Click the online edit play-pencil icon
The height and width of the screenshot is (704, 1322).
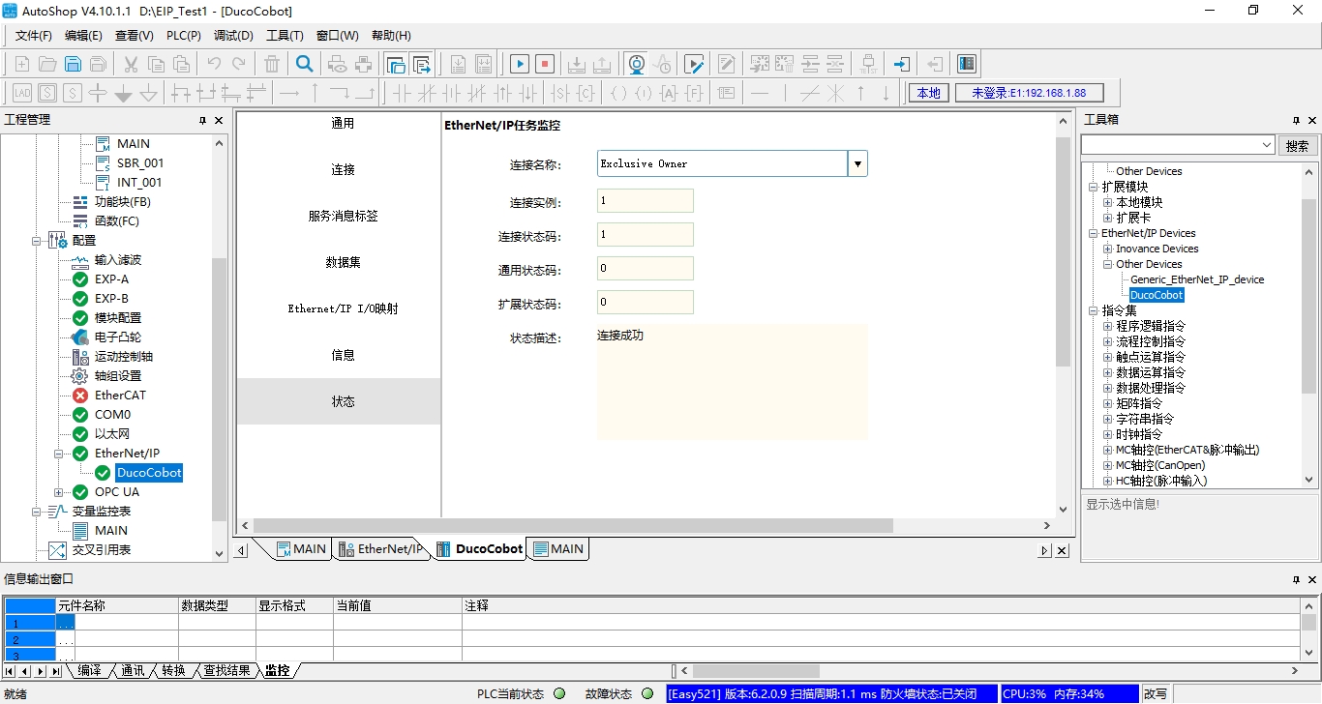tap(694, 64)
